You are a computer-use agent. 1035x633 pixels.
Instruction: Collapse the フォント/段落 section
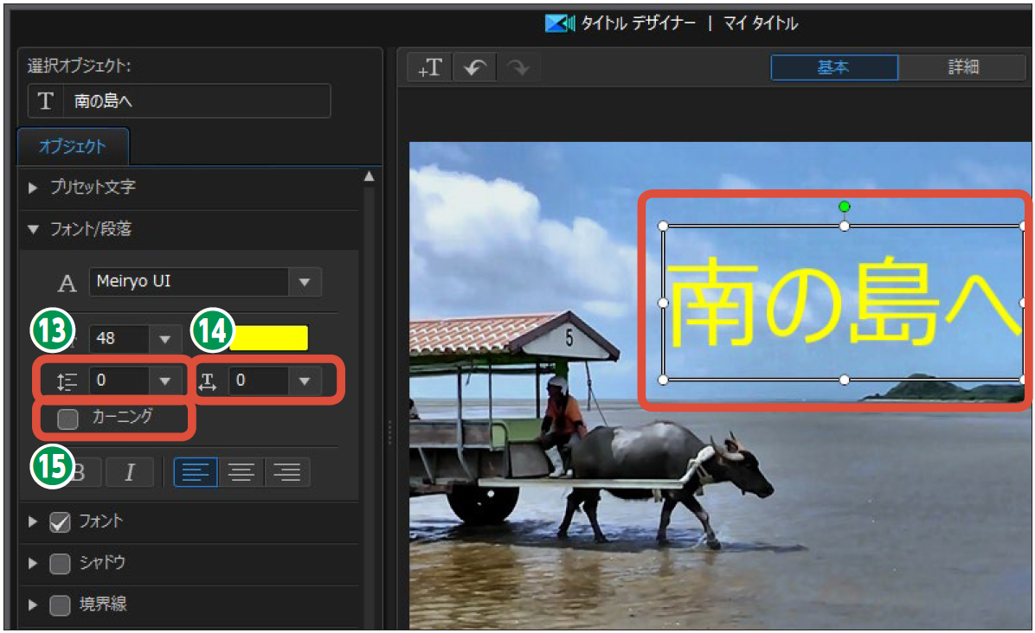coord(34,230)
